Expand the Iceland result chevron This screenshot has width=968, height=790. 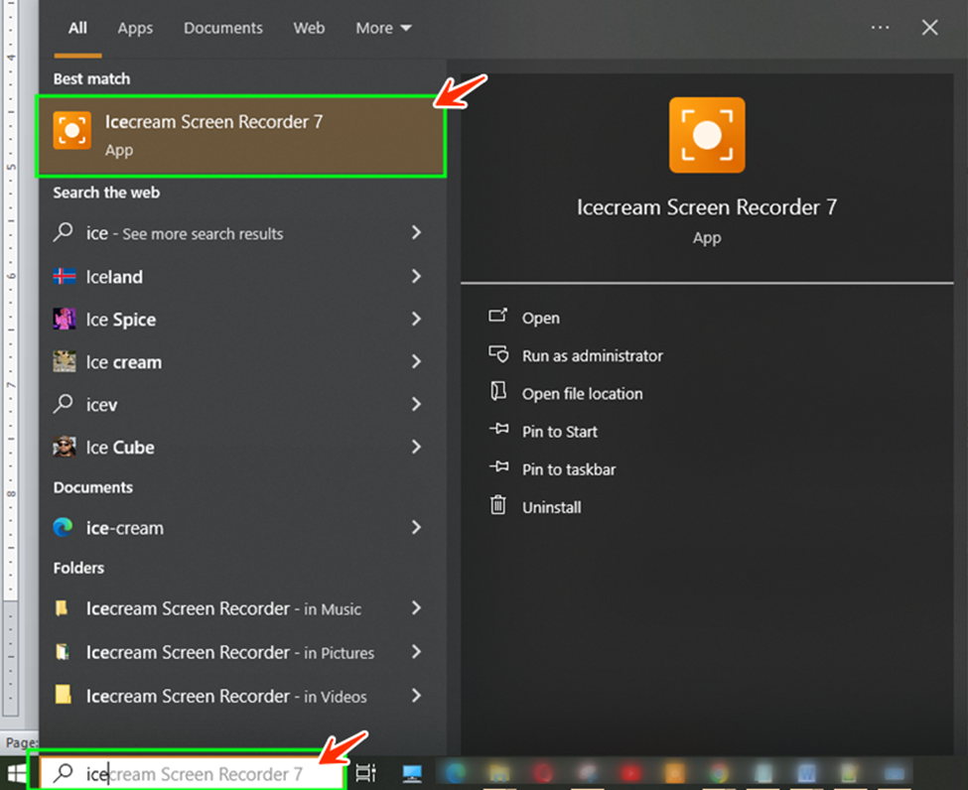point(417,276)
